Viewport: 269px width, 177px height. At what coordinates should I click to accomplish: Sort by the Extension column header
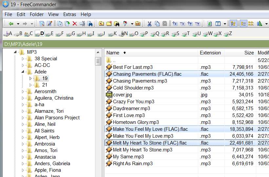pyautogui.click(x=211, y=53)
